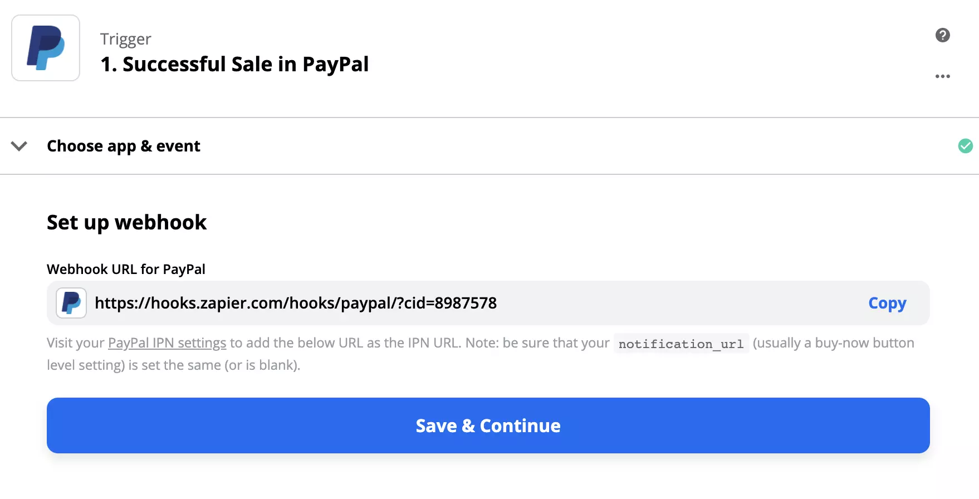Open the PayPal IPN settings link
Image resolution: width=979 pixels, height=499 pixels.
167,343
